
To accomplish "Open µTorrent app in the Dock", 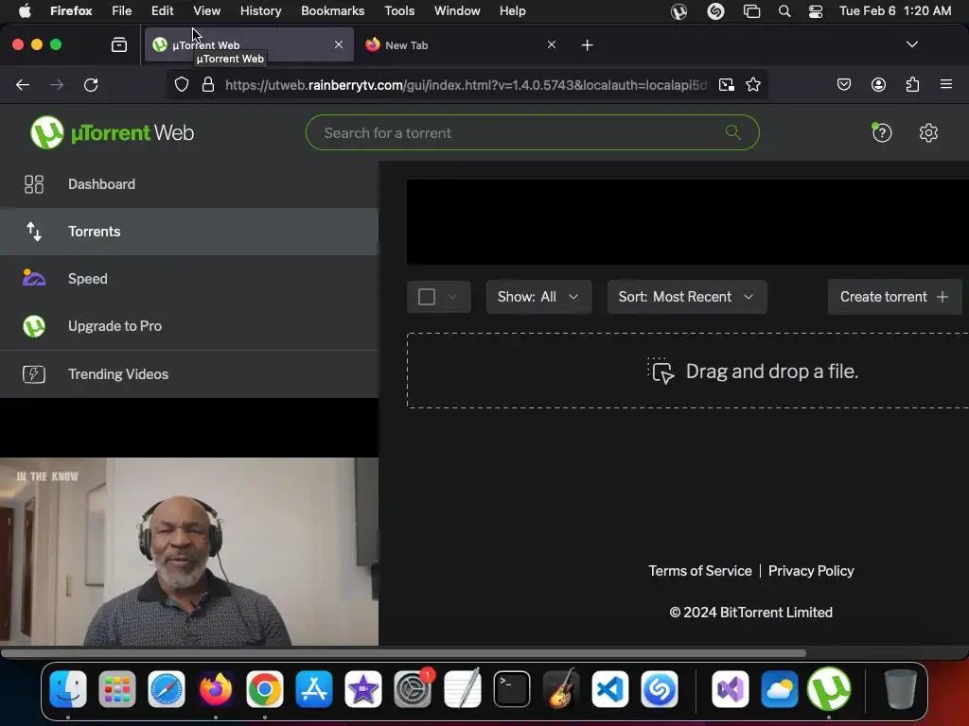I will (829, 689).
